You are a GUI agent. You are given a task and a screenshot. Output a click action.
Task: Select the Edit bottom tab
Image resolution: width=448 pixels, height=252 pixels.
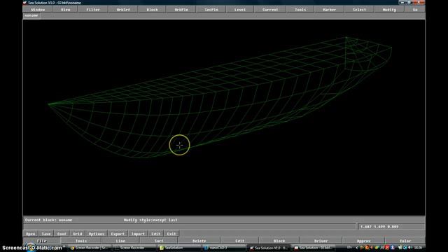pos(239,241)
